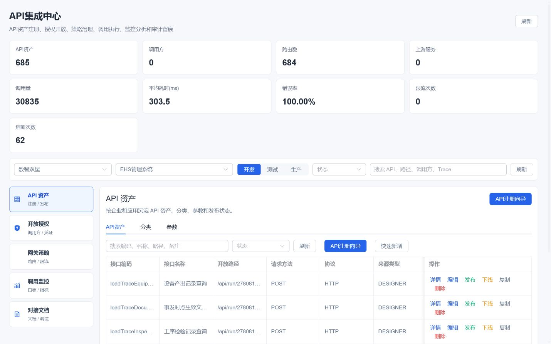Select the 开发 environment option
The height and width of the screenshot is (344, 551).
tap(249, 170)
